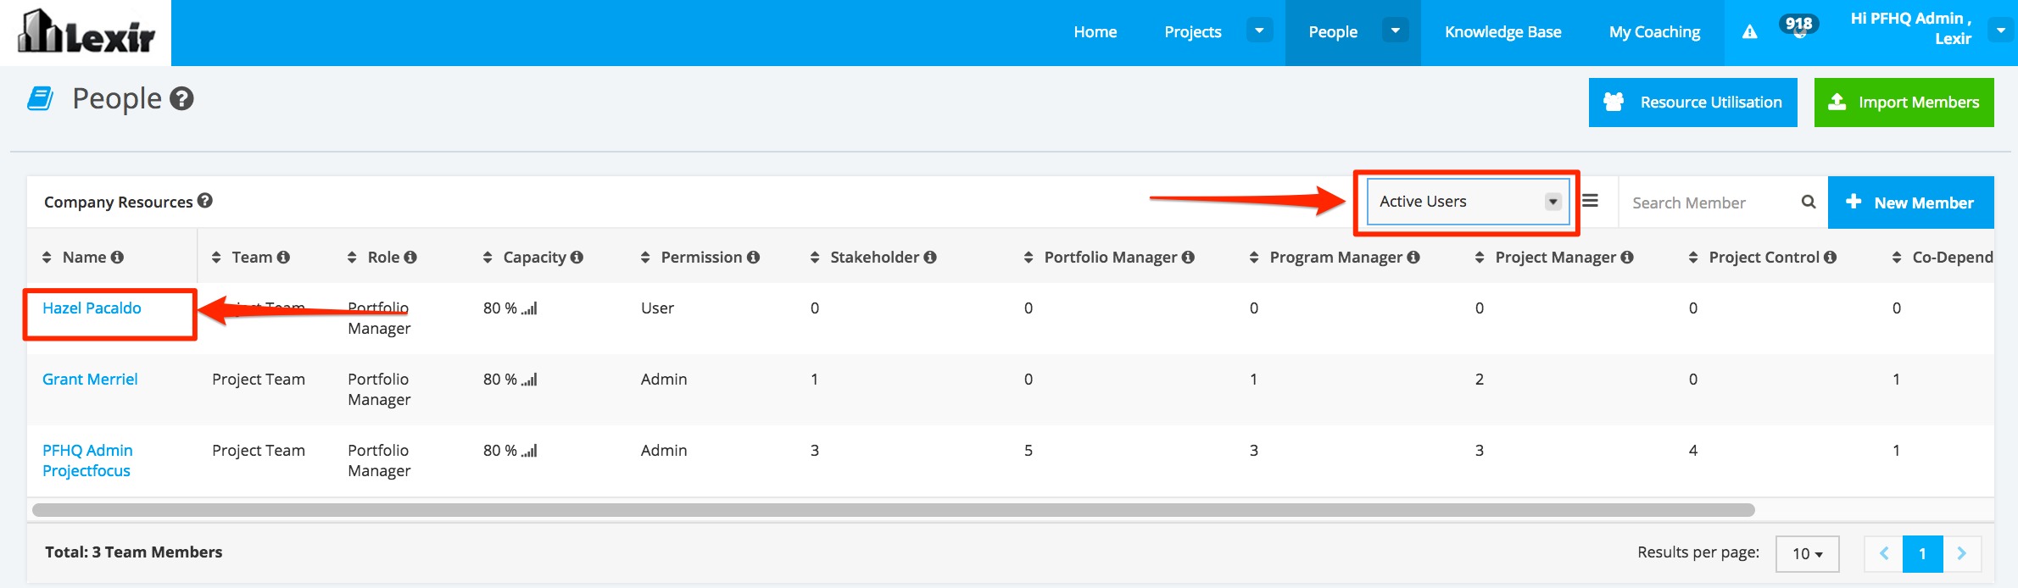The width and height of the screenshot is (2018, 588).
Task: Click 'Total: 3 Team Members' text
Action: tap(133, 552)
